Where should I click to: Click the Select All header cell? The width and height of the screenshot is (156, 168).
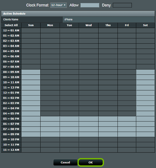click(x=11, y=25)
